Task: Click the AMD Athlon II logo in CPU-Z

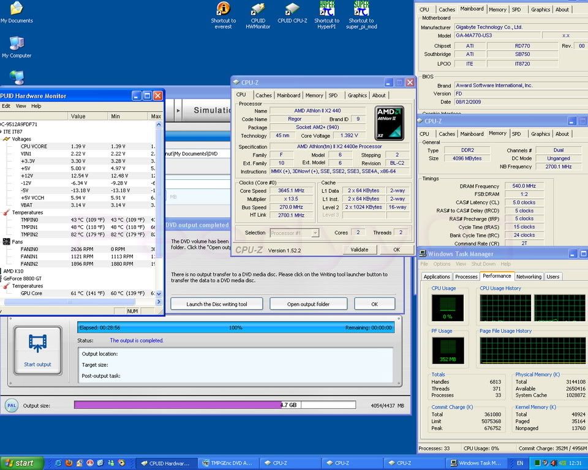Action: (x=390, y=123)
